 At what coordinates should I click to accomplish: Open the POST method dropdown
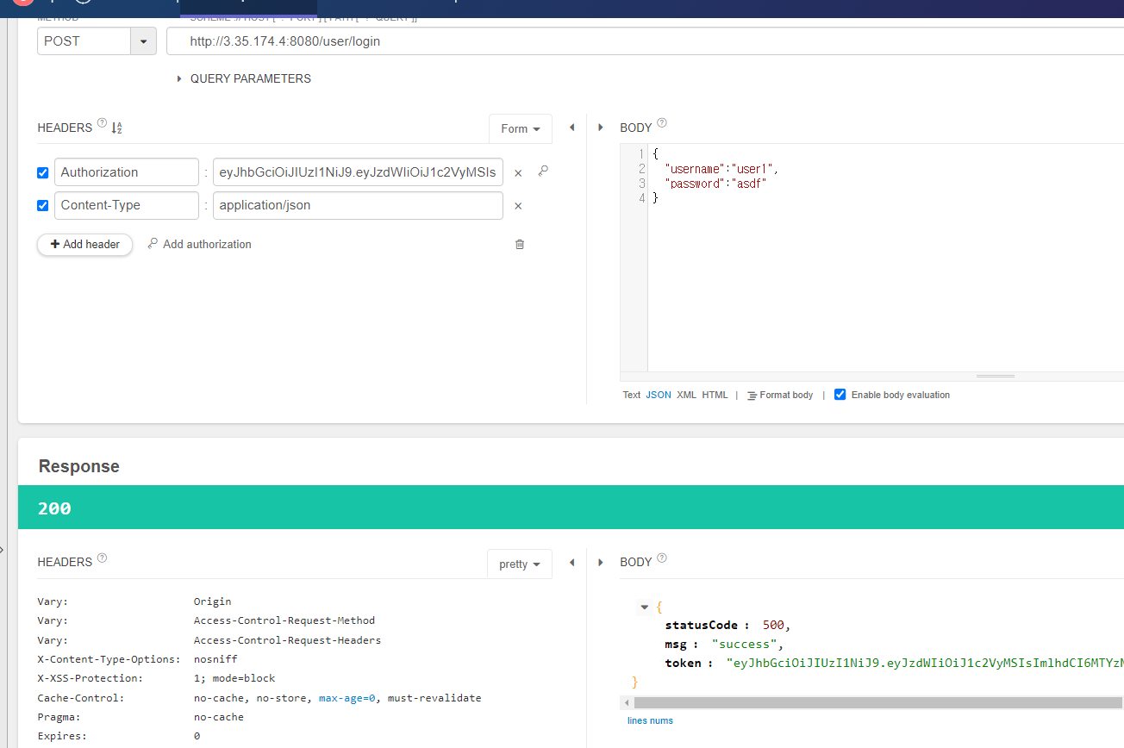[141, 41]
